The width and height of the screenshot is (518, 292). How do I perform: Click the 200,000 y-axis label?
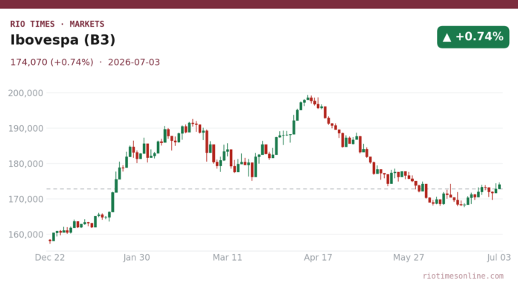tap(26, 93)
